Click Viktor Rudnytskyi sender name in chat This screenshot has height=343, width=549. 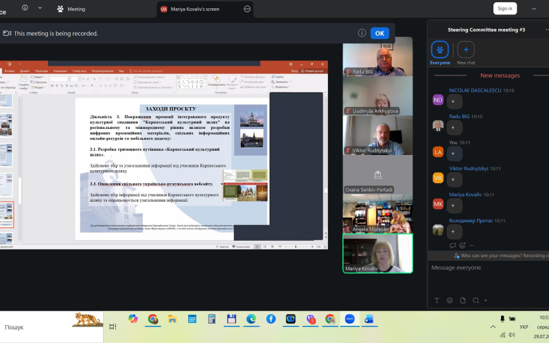pyautogui.click(x=469, y=168)
